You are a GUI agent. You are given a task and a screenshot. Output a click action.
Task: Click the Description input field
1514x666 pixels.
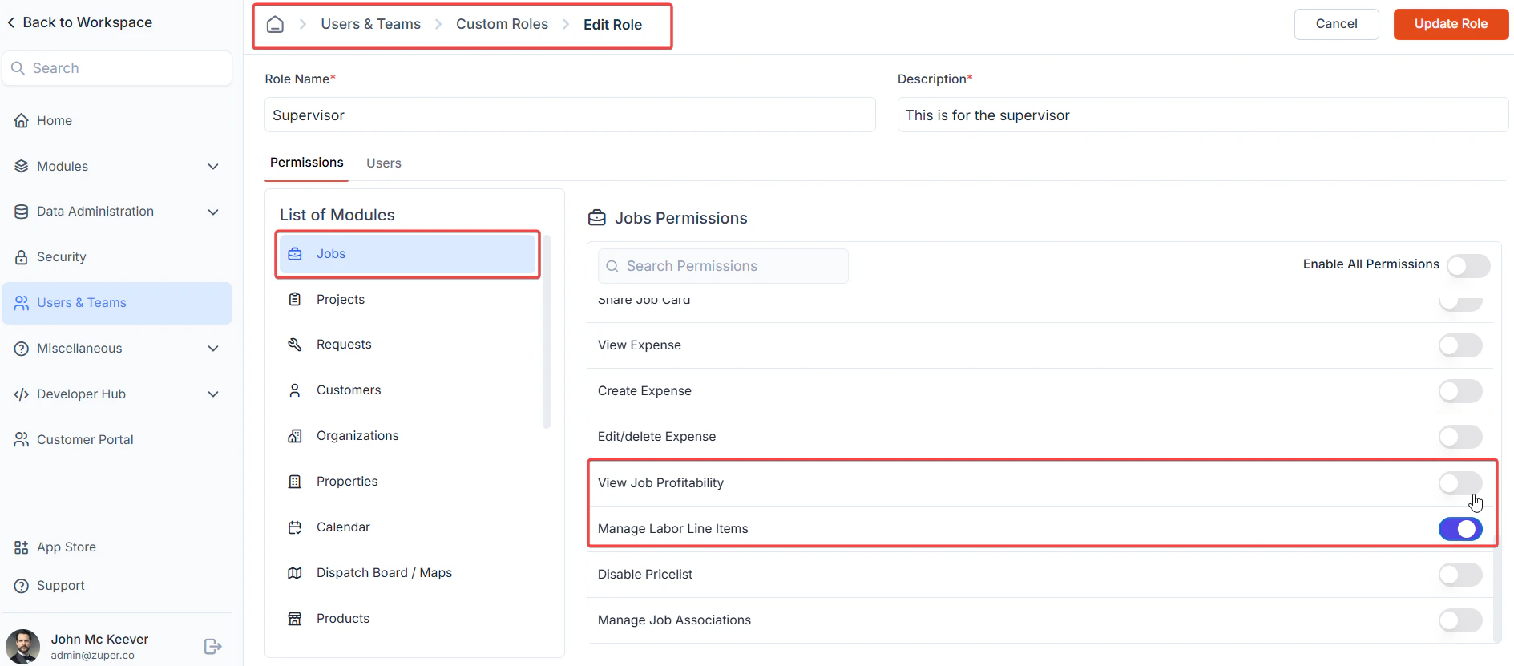click(x=1203, y=115)
